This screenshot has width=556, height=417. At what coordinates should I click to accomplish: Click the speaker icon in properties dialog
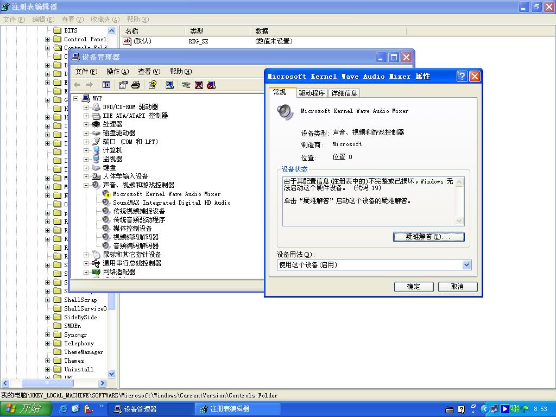click(x=286, y=112)
